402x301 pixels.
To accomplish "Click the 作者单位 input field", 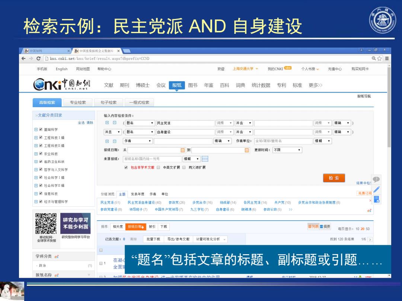I will click(x=283, y=141).
